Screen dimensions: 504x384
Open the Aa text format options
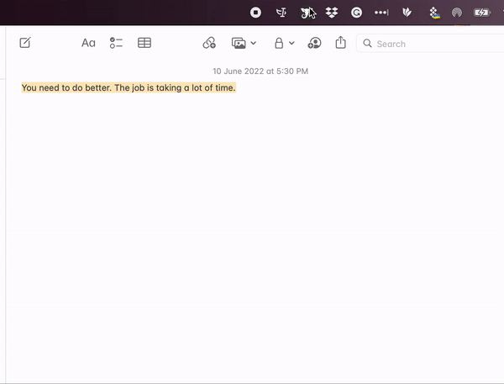(88, 43)
